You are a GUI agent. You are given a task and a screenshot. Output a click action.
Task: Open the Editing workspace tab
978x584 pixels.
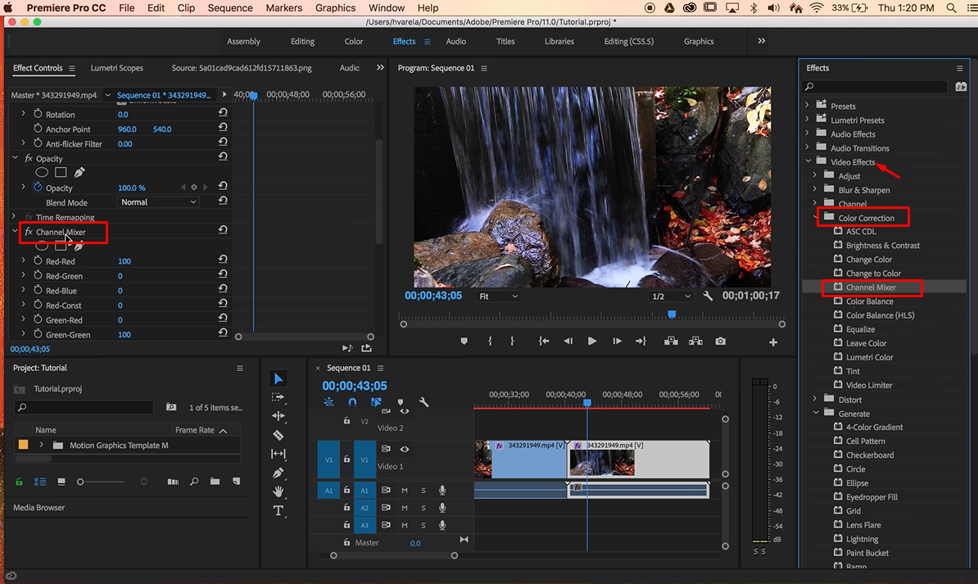(302, 41)
